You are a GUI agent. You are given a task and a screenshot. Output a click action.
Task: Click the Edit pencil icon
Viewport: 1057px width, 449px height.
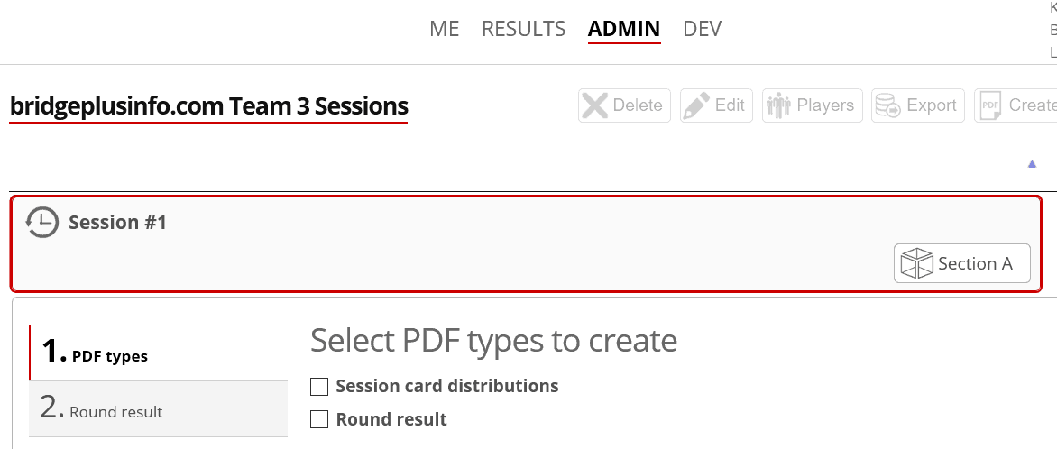coord(696,105)
